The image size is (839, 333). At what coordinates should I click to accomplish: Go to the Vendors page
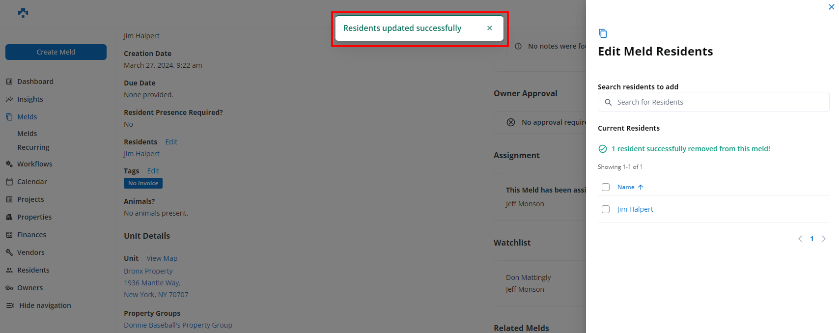(30, 252)
